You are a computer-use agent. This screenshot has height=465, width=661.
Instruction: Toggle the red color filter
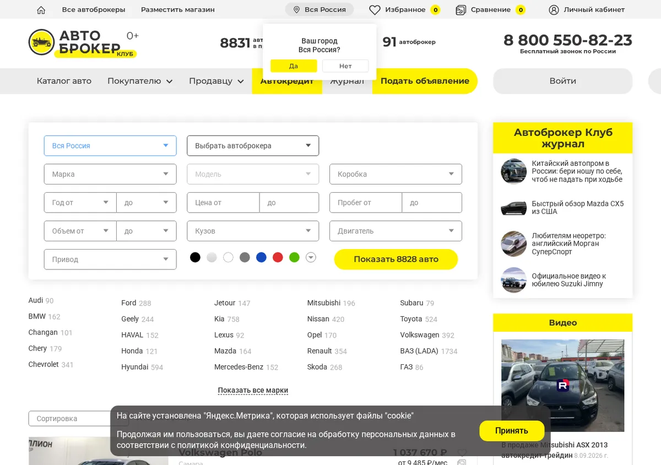click(278, 257)
